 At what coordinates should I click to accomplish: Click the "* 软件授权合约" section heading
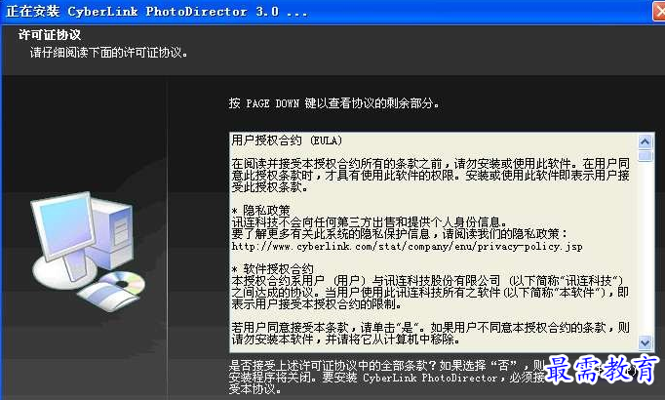[272, 269]
